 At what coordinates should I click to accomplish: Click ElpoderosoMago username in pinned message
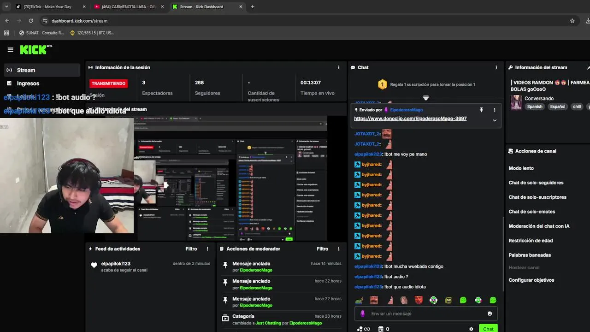point(406,110)
